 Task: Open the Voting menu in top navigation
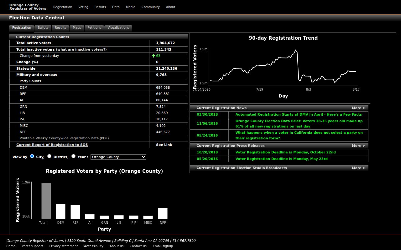click(83, 7)
